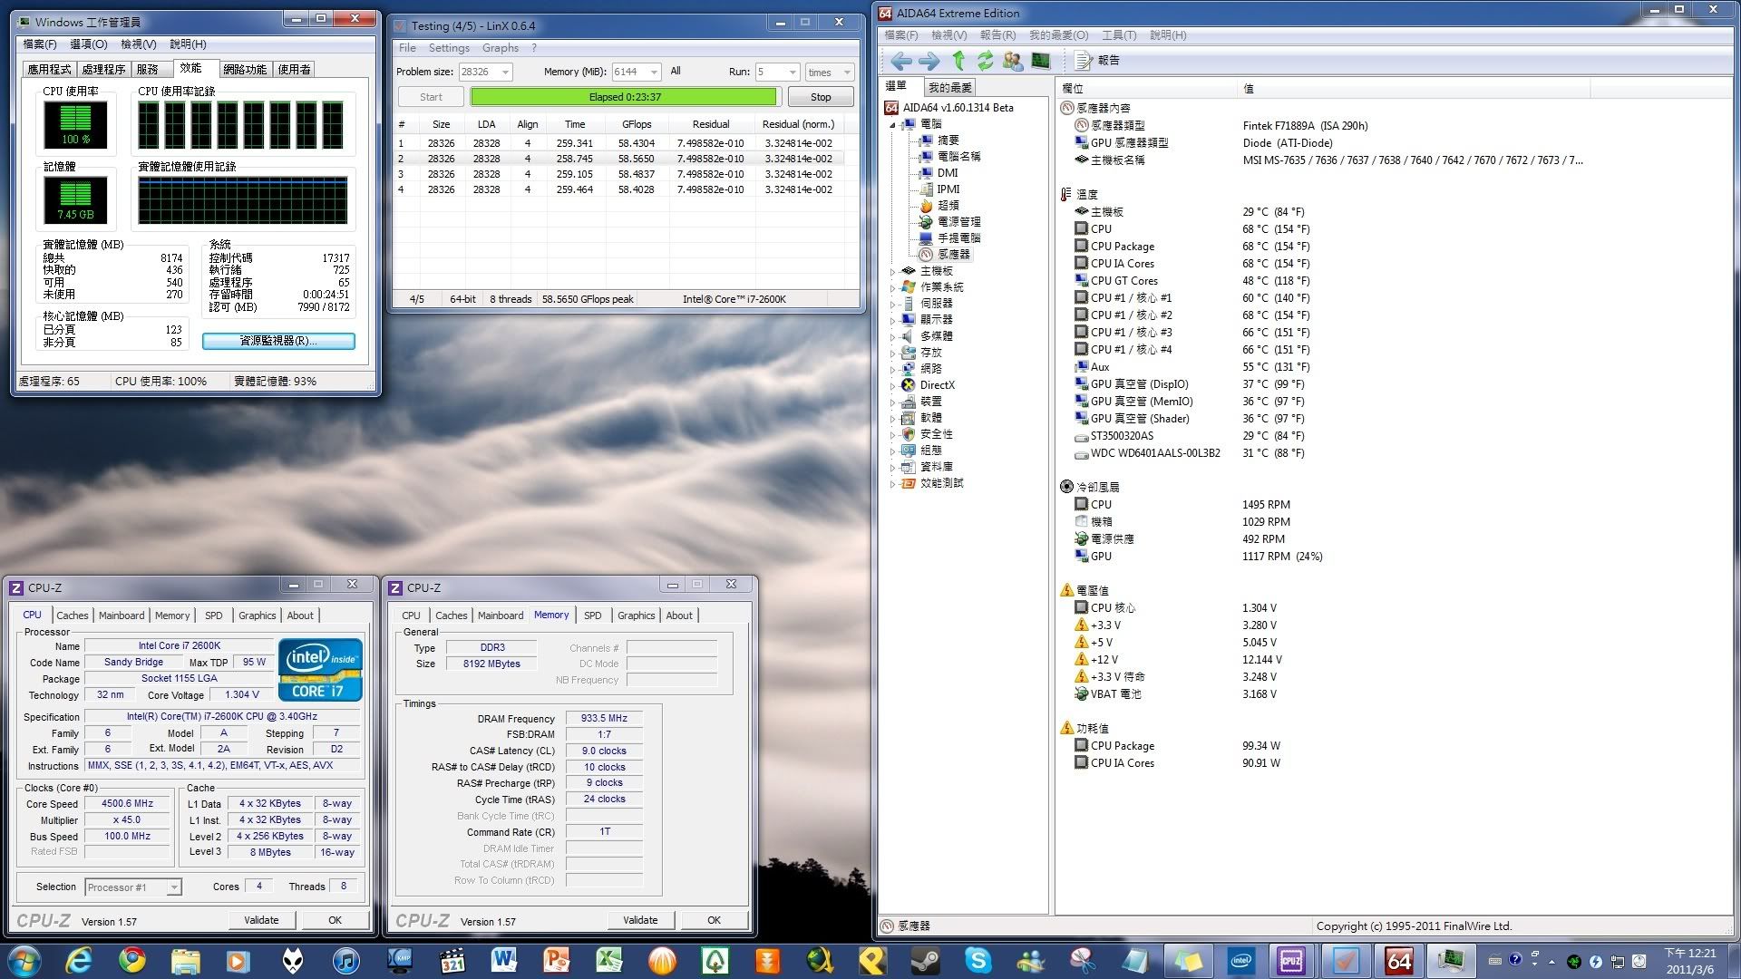This screenshot has height=979, width=1741.
Task: Select 感應器 sensor item in AIDA64 tree
Action: 945,255
